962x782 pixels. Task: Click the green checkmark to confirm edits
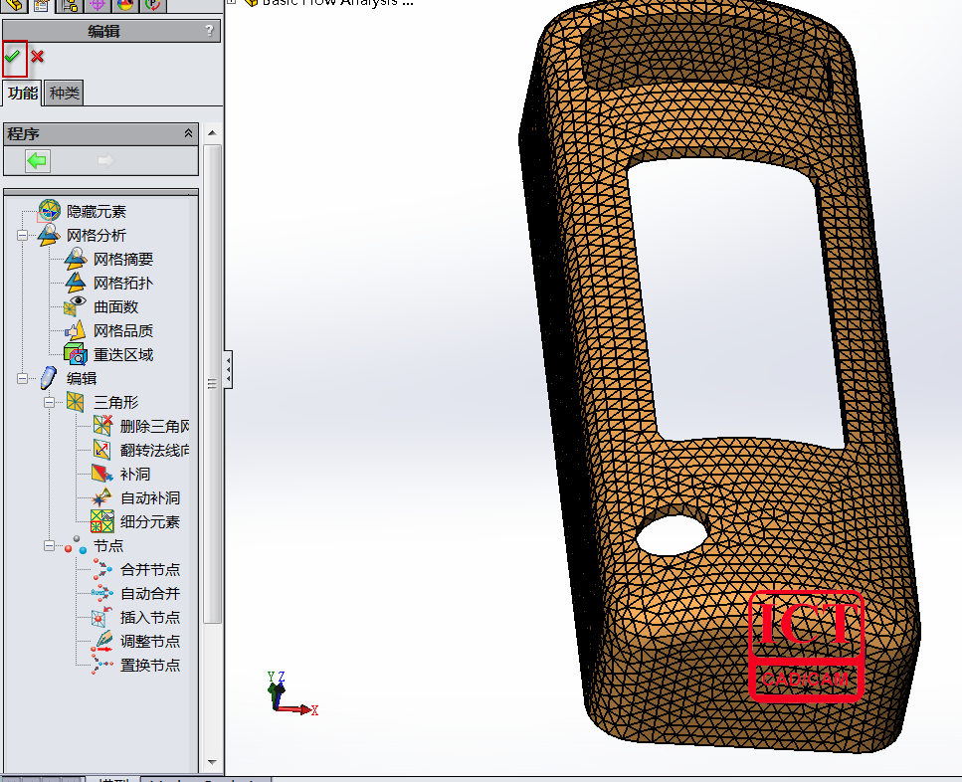click(x=13, y=57)
